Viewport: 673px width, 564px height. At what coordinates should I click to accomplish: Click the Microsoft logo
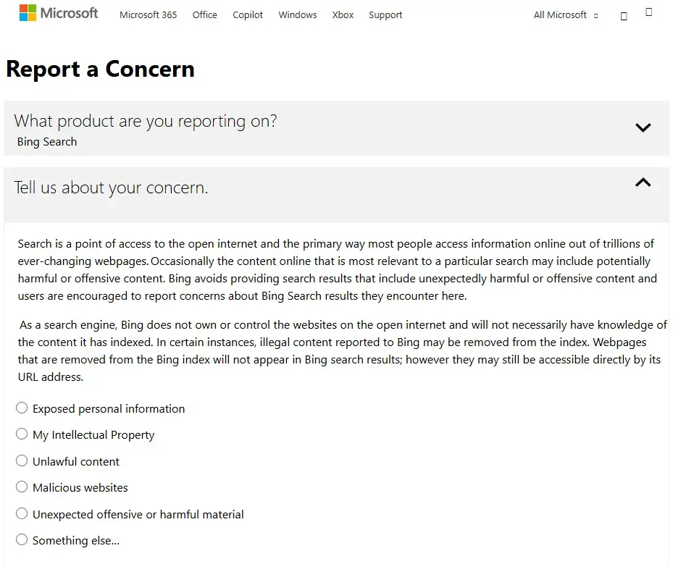click(x=59, y=13)
